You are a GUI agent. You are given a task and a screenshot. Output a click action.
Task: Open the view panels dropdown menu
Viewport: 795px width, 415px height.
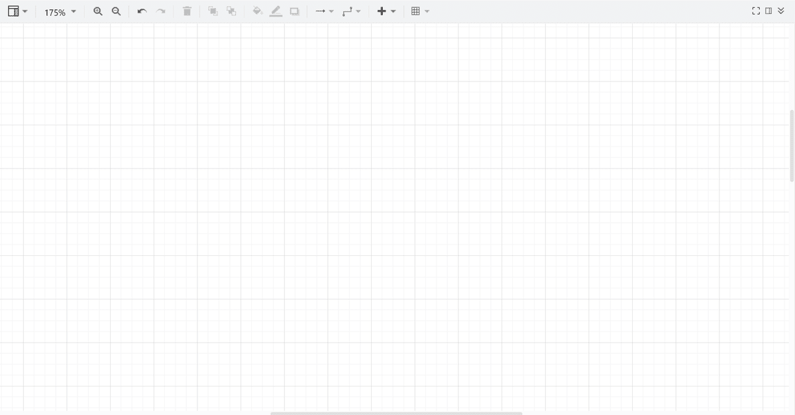18,11
